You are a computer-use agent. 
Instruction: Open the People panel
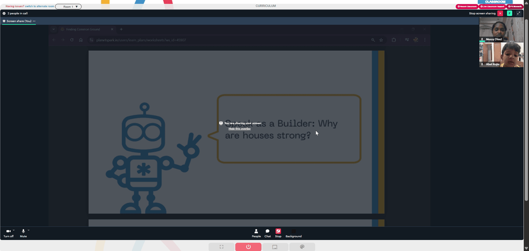tap(256, 233)
